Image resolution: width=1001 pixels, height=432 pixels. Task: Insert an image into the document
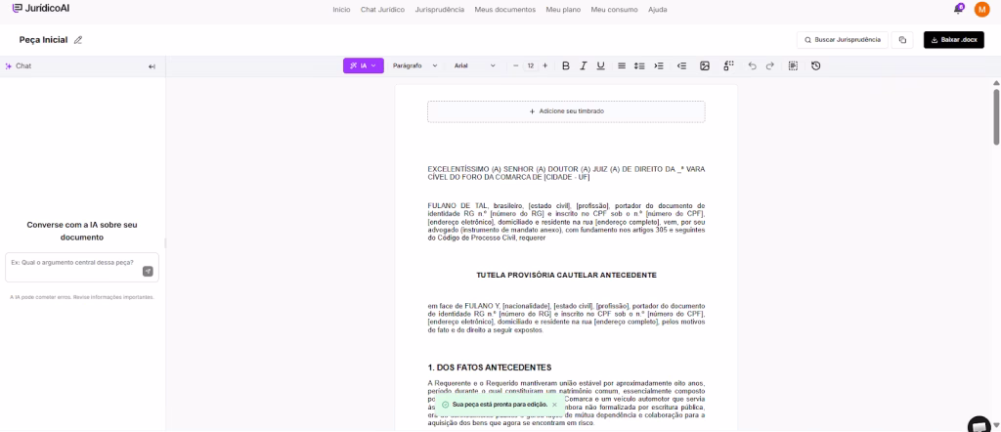point(705,65)
